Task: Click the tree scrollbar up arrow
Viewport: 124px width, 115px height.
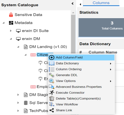Action: (73, 13)
